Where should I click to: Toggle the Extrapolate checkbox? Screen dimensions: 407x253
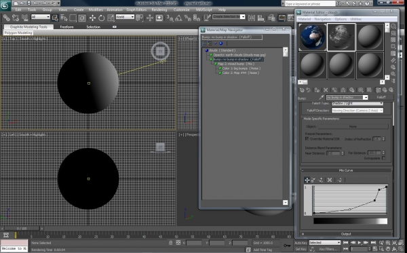[x=384, y=158]
